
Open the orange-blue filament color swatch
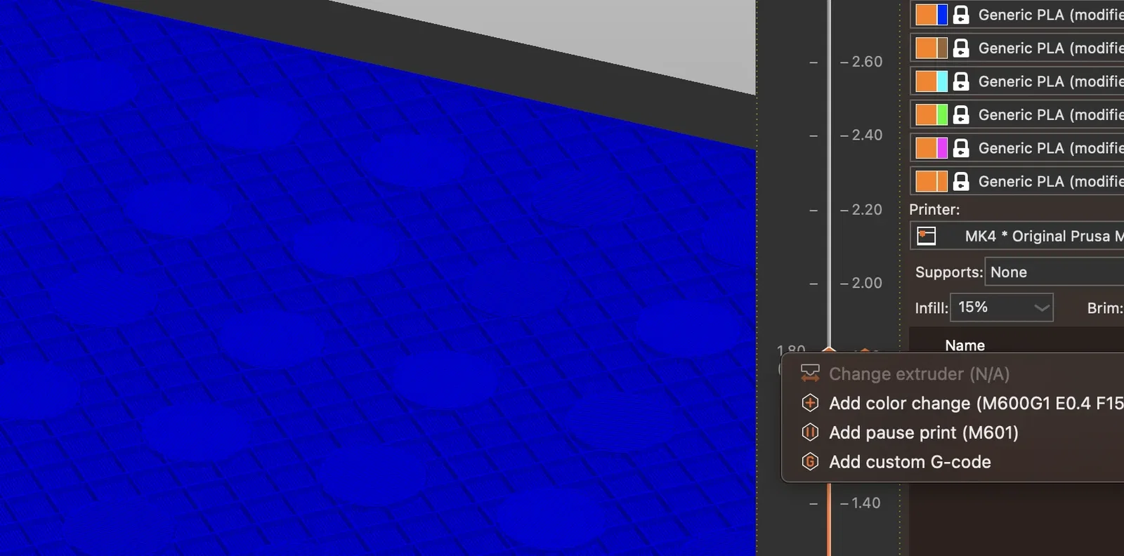932,15
